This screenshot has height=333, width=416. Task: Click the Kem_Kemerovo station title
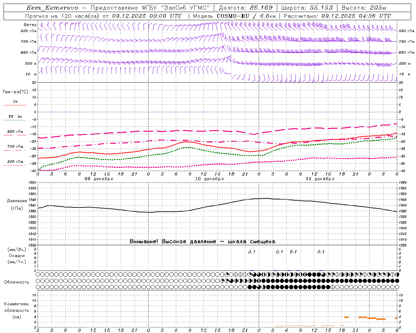point(52,8)
